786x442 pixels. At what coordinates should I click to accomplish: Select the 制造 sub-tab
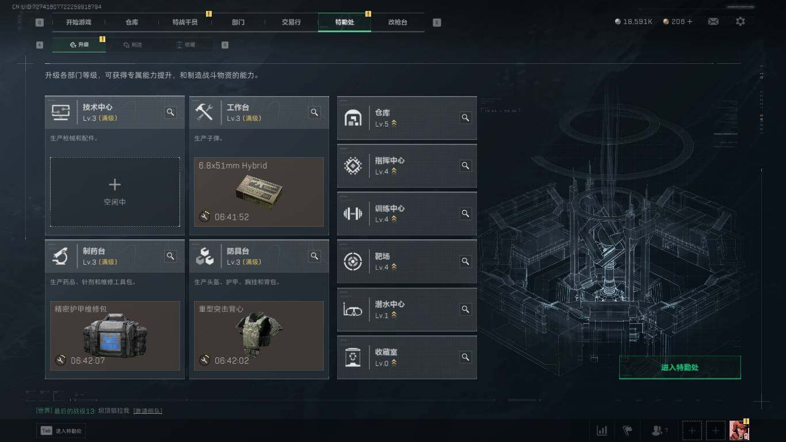(x=133, y=44)
